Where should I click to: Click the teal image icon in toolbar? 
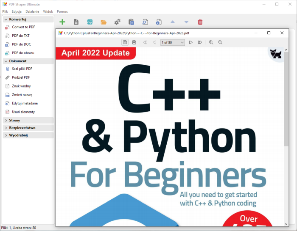(x=90, y=22)
